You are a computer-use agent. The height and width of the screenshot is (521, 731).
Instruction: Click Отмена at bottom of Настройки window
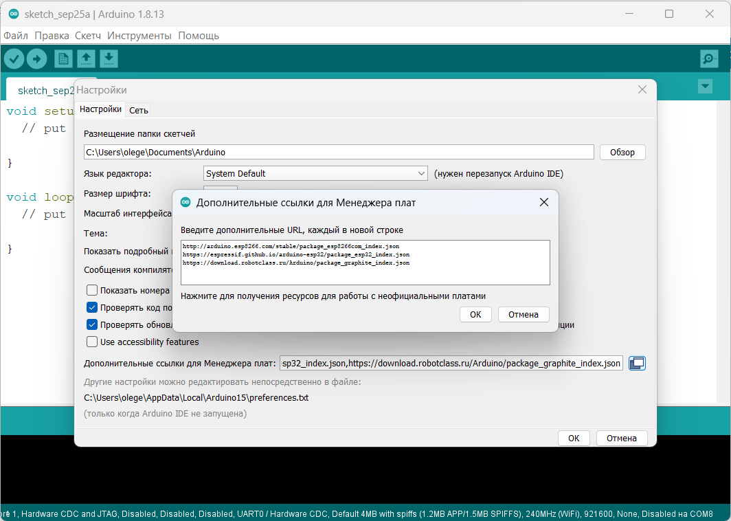(622, 438)
